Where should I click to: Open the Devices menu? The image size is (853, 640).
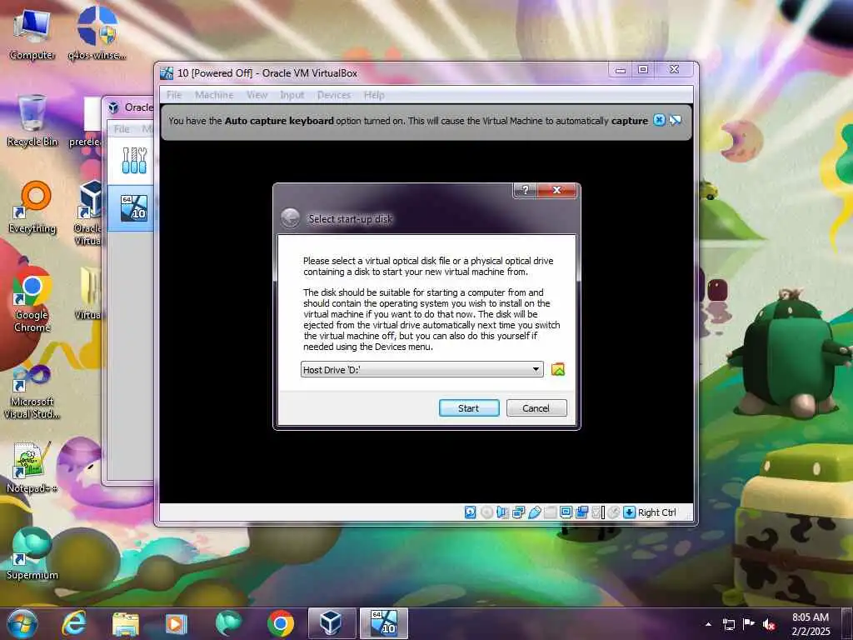(x=333, y=95)
